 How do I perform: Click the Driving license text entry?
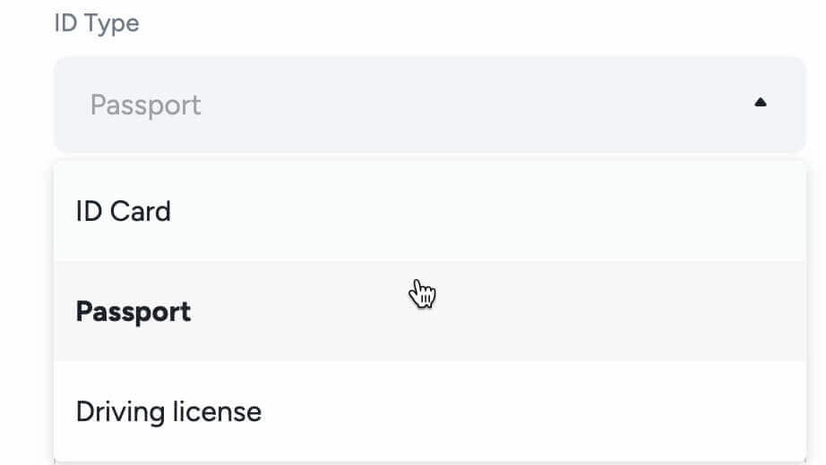click(168, 412)
